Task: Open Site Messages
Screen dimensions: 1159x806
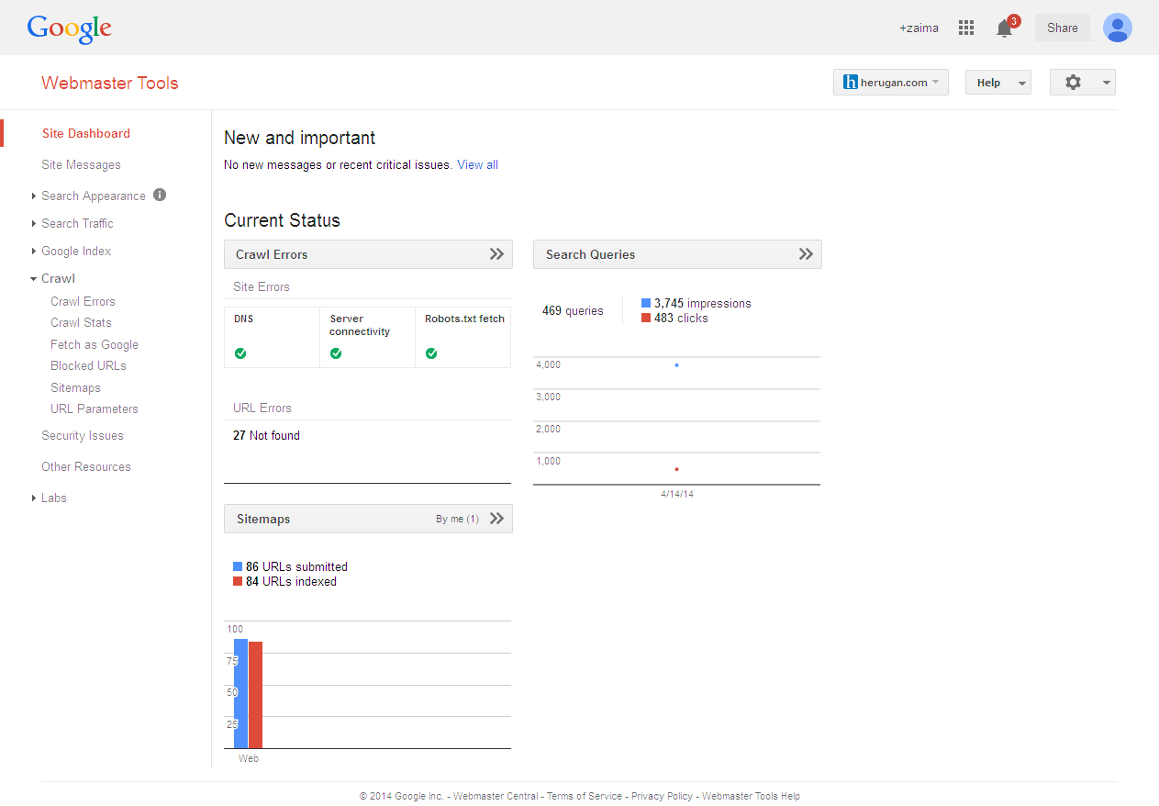Action: coord(81,165)
